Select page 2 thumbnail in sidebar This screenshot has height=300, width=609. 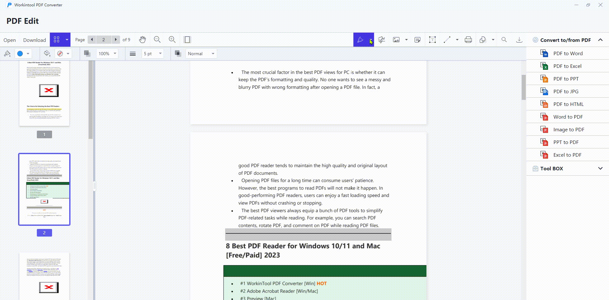pos(44,189)
